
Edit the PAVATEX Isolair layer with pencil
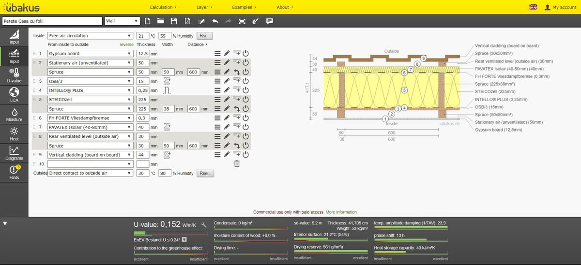[x=227, y=127]
